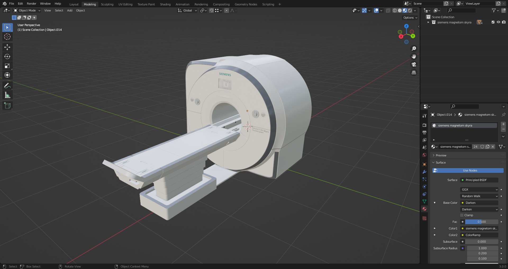Open Darken blend type dropdown

click(479, 209)
